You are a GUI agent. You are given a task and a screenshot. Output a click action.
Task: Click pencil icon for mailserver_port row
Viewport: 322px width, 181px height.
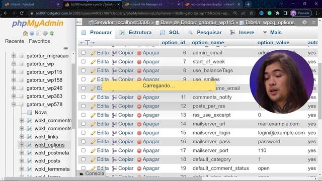[93, 151]
